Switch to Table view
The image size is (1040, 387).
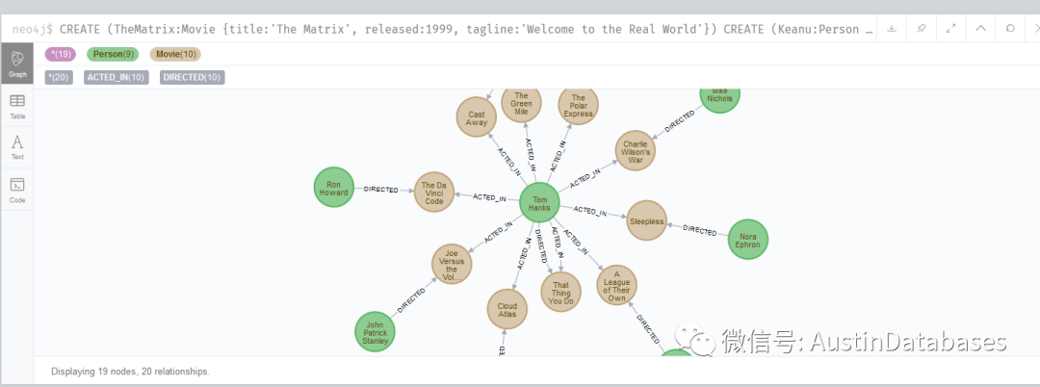(x=17, y=107)
